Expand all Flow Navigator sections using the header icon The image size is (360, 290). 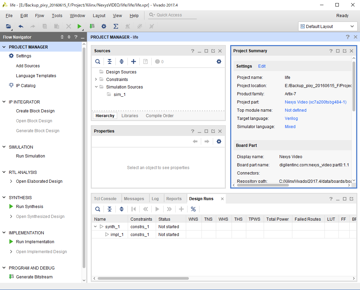69,37
